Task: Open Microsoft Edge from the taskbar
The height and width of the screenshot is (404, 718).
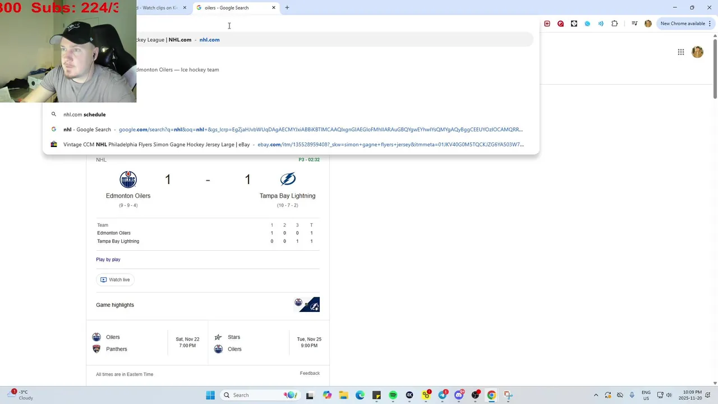Action: 360,395
